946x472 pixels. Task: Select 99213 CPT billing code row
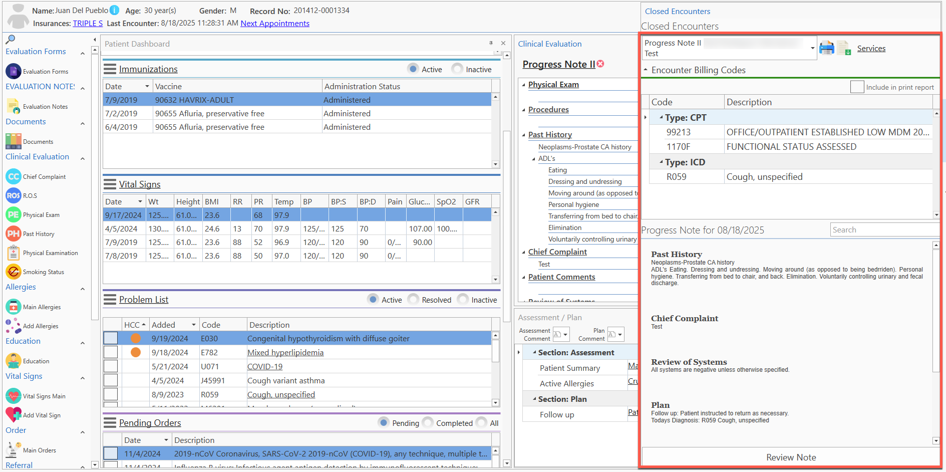[791, 132]
